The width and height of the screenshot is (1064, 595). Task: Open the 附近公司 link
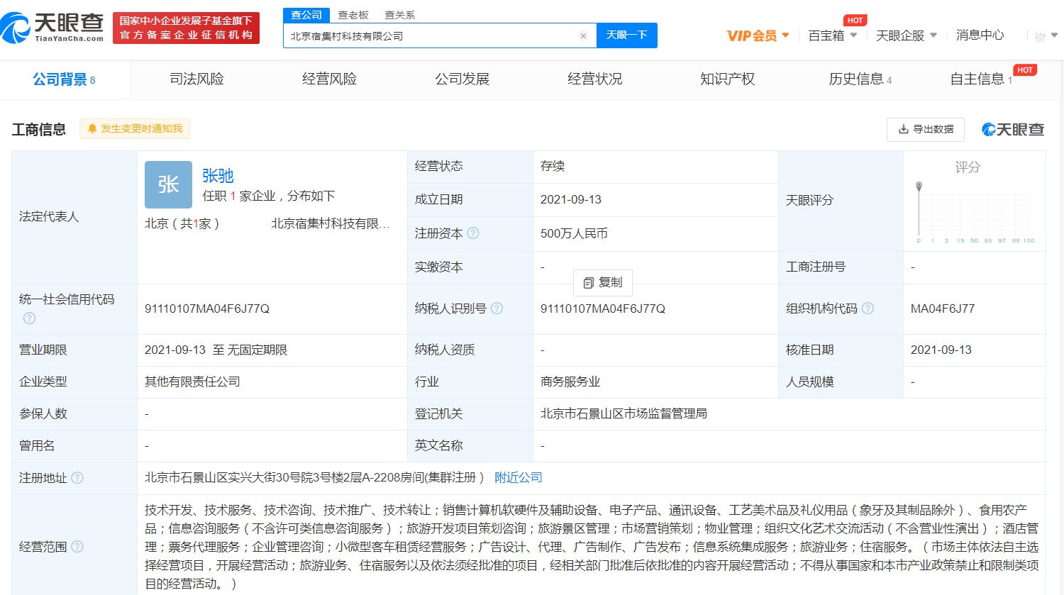point(519,478)
